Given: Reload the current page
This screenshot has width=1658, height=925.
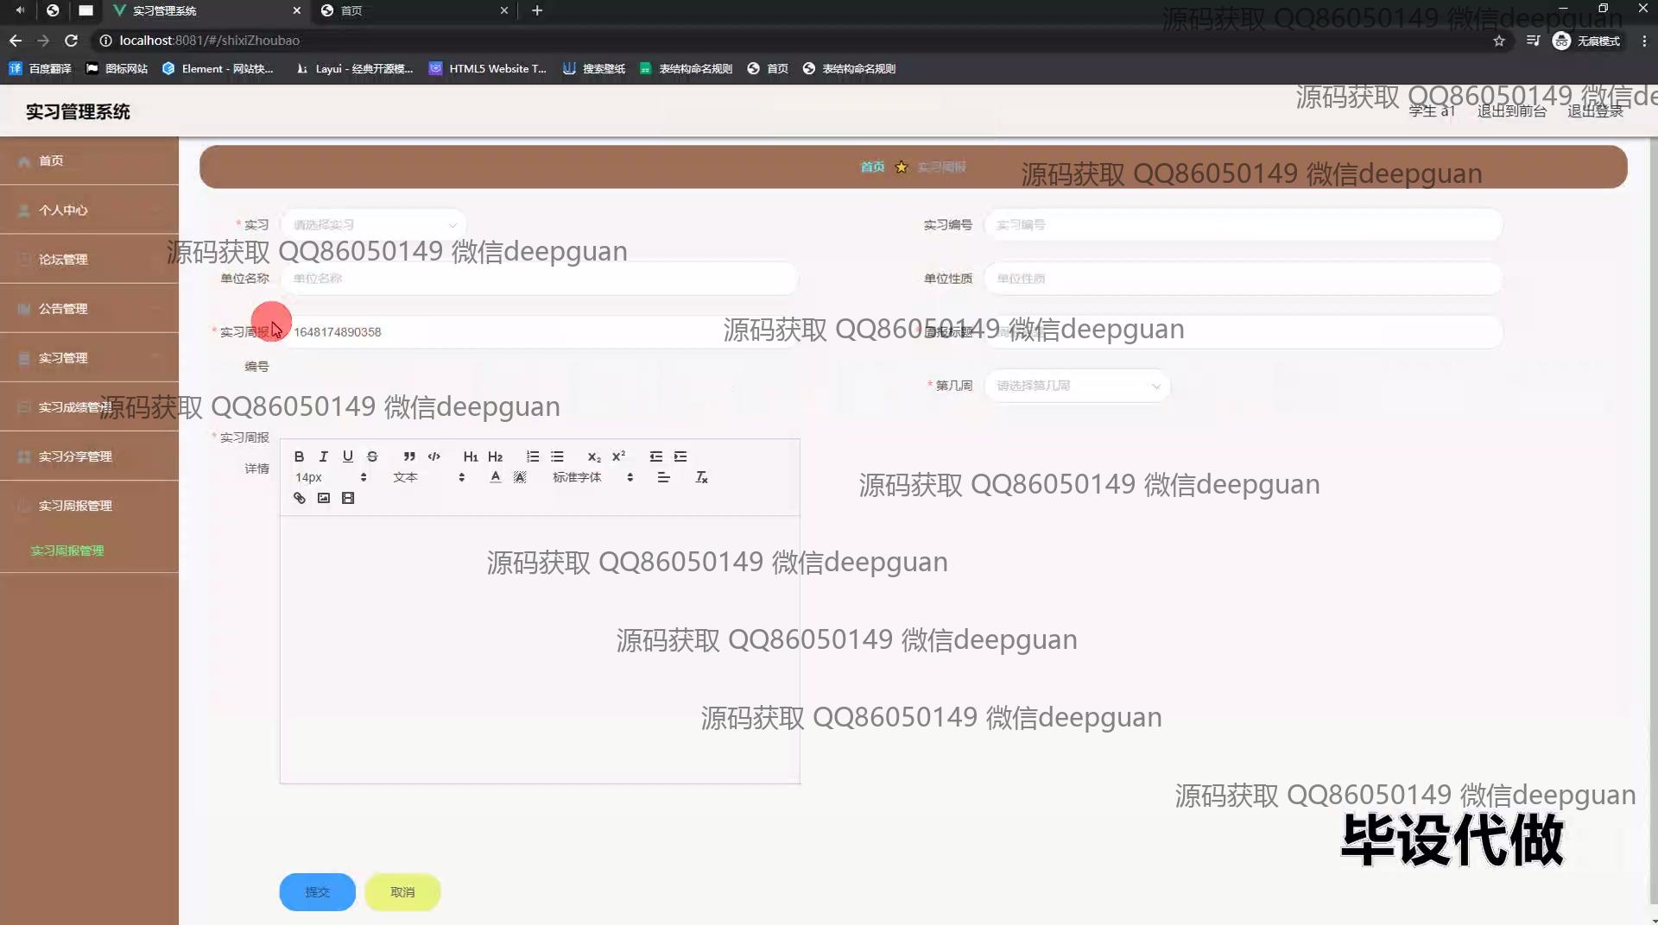Looking at the screenshot, I should click(72, 41).
